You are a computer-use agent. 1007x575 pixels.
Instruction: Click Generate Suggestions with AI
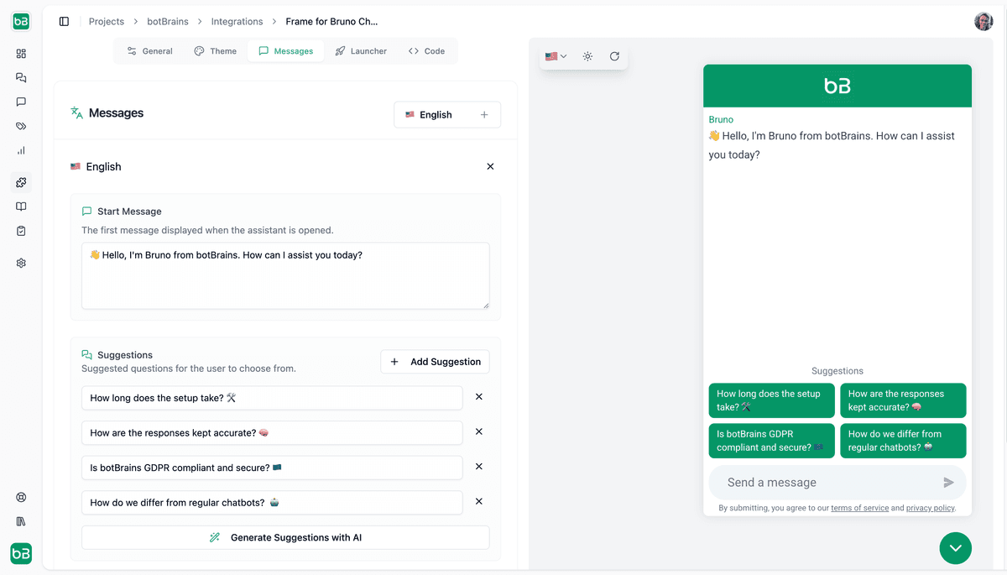coord(285,537)
